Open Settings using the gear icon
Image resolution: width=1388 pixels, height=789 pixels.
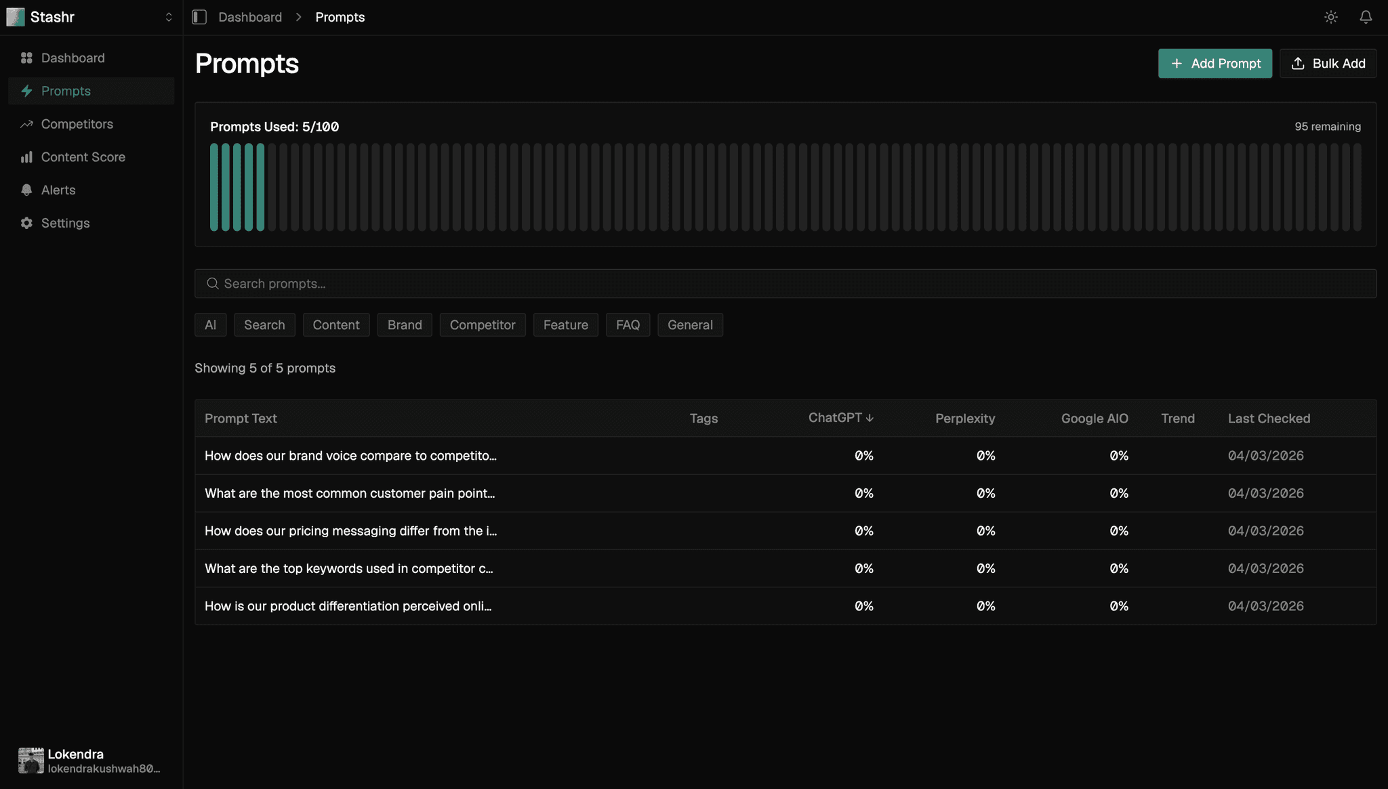[26, 223]
